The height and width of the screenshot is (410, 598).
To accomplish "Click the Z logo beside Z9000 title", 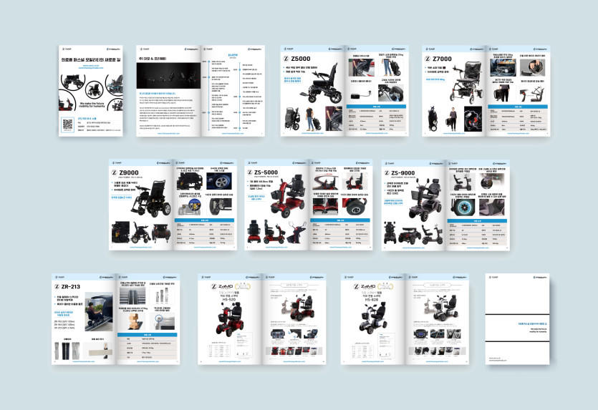I will click(116, 172).
